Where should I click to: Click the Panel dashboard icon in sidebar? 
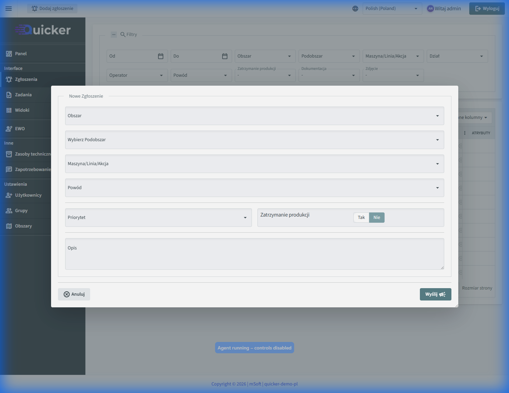pos(9,54)
